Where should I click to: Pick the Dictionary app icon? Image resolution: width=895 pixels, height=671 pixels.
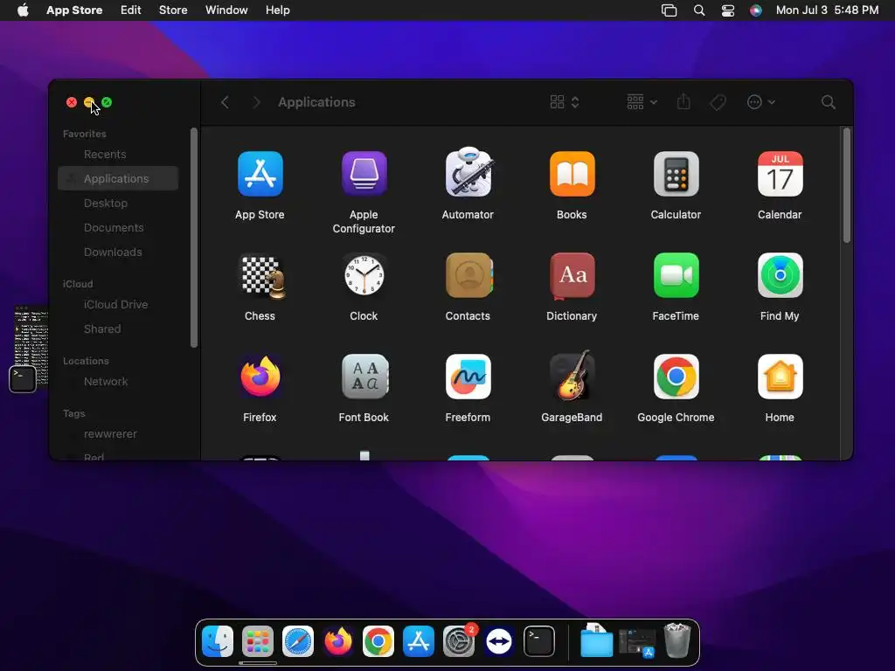point(572,275)
